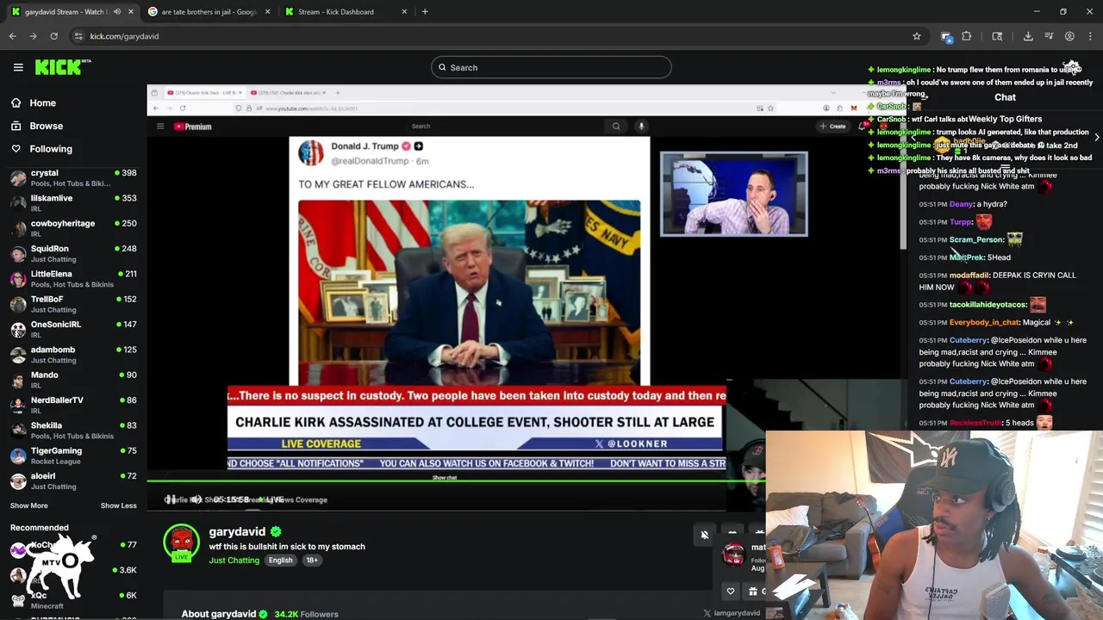Click Everybody_in_chat username in chat
This screenshot has width=1103, height=620.
984,323
